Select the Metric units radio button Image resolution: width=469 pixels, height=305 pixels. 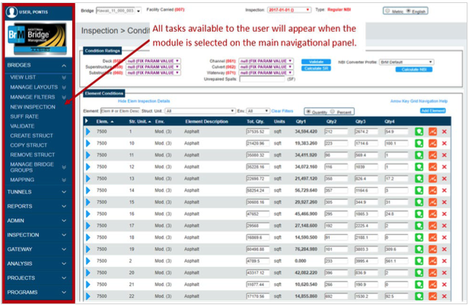point(388,11)
